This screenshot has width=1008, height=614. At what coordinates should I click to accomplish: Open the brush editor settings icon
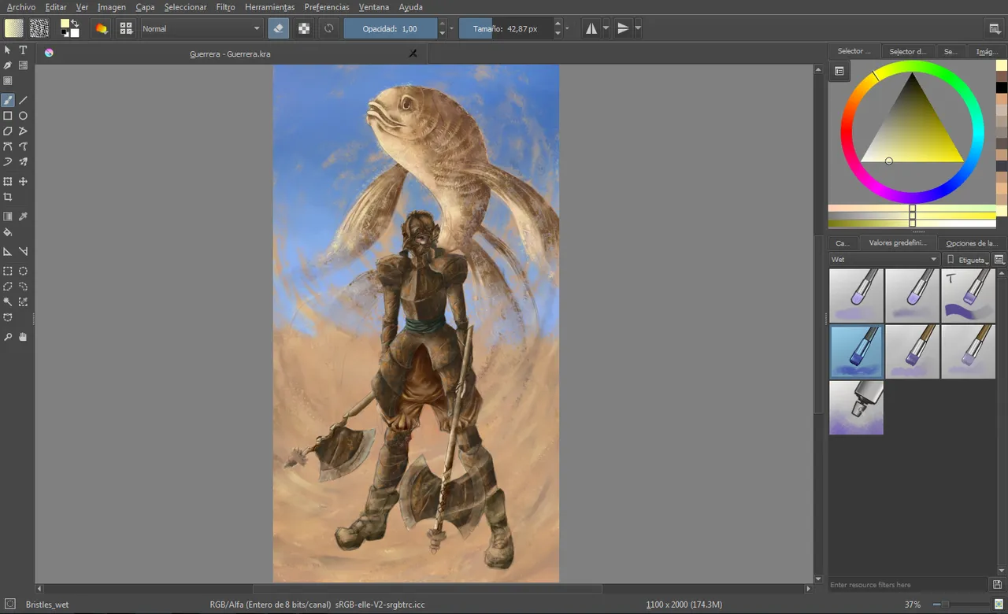coord(101,28)
